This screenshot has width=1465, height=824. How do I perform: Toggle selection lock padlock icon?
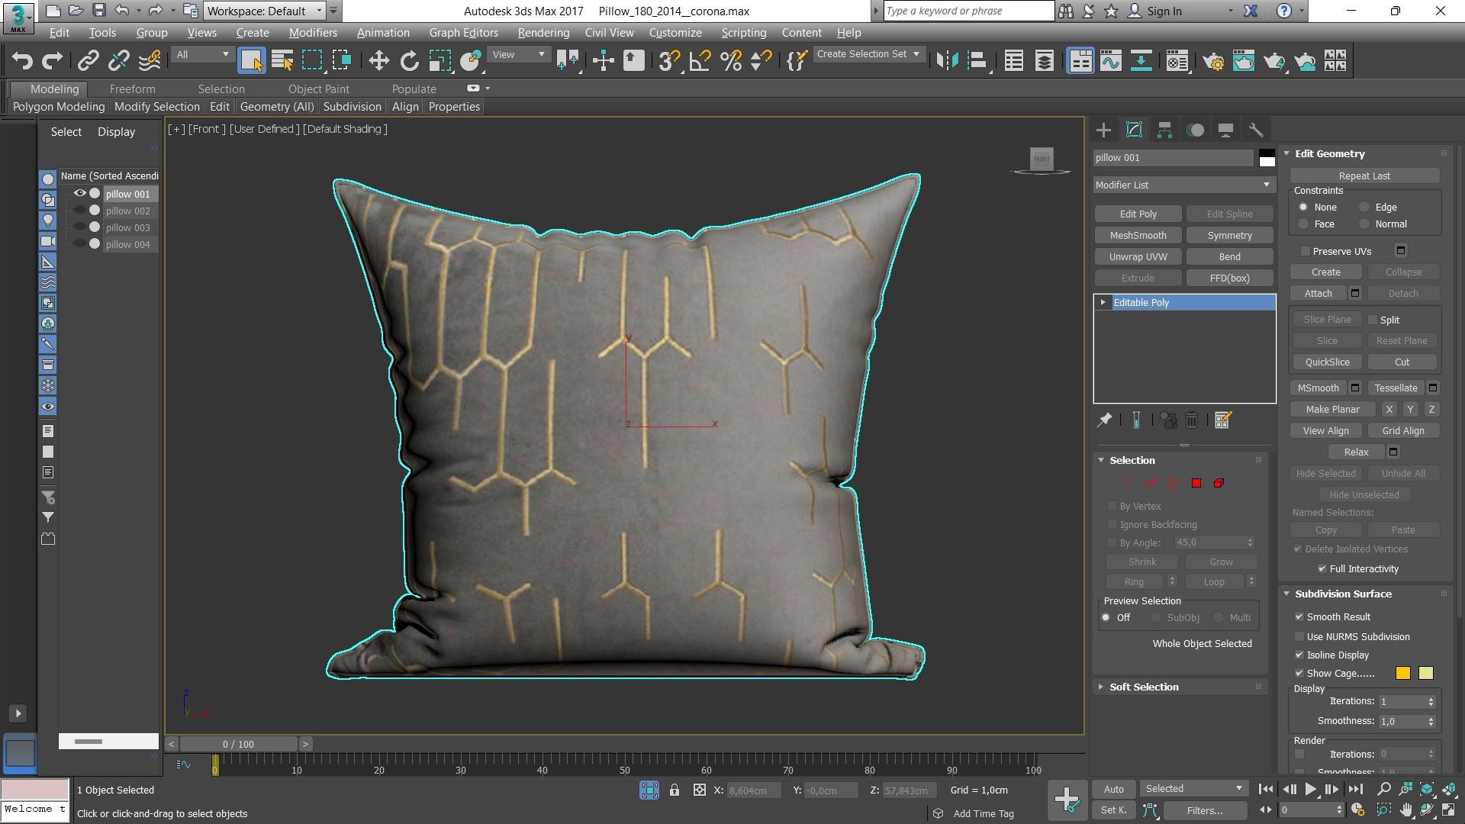(x=675, y=790)
